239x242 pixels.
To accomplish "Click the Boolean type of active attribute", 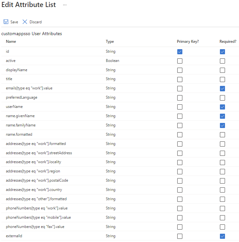I will point(112,61).
